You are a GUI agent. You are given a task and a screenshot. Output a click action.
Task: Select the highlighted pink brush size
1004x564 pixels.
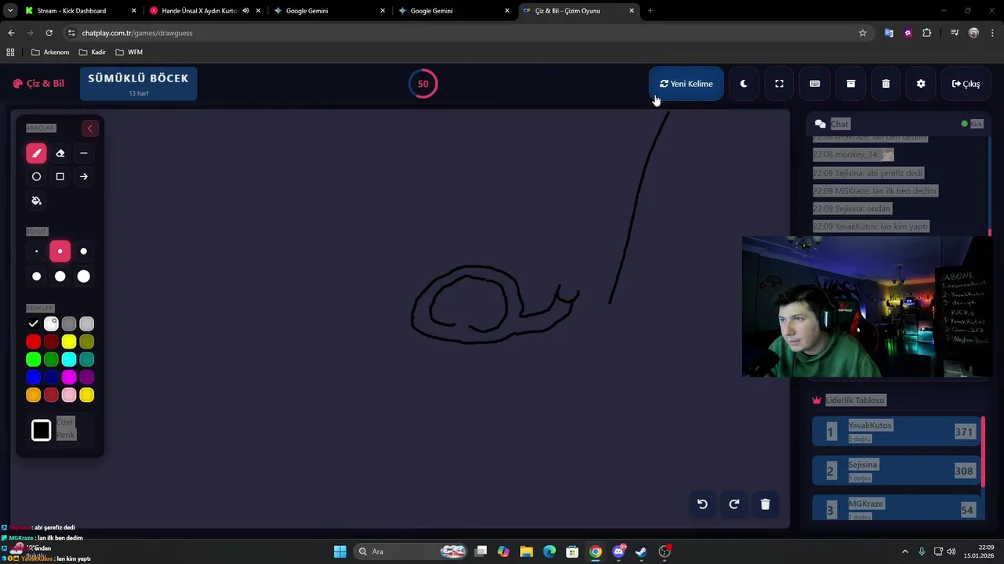click(x=60, y=251)
